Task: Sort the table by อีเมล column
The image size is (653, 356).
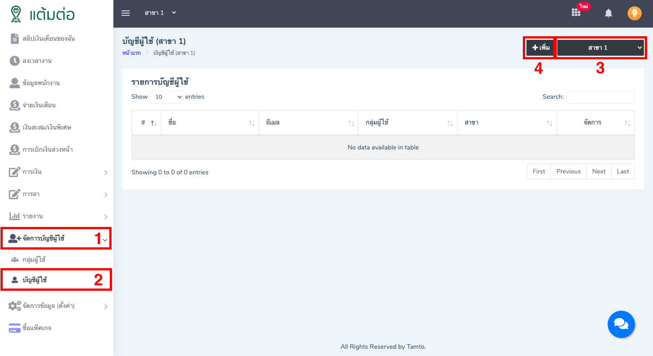Action: click(308, 123)
